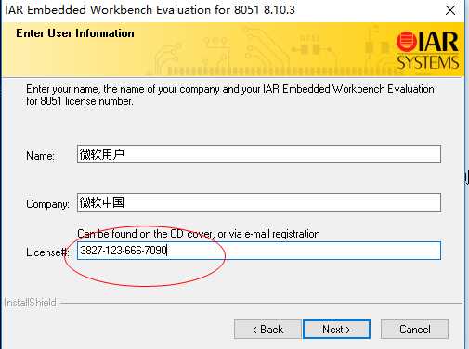The image size is (469, 349).
Task: Focus the Name input field
Action: tap(259, 154)
